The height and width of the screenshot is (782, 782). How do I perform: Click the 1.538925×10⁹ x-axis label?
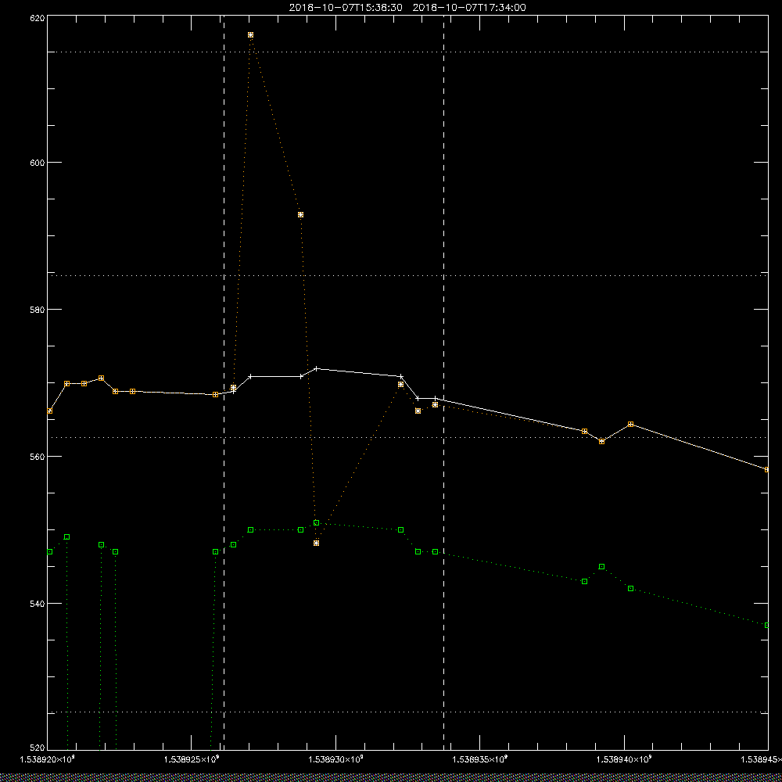pos(192,759)
